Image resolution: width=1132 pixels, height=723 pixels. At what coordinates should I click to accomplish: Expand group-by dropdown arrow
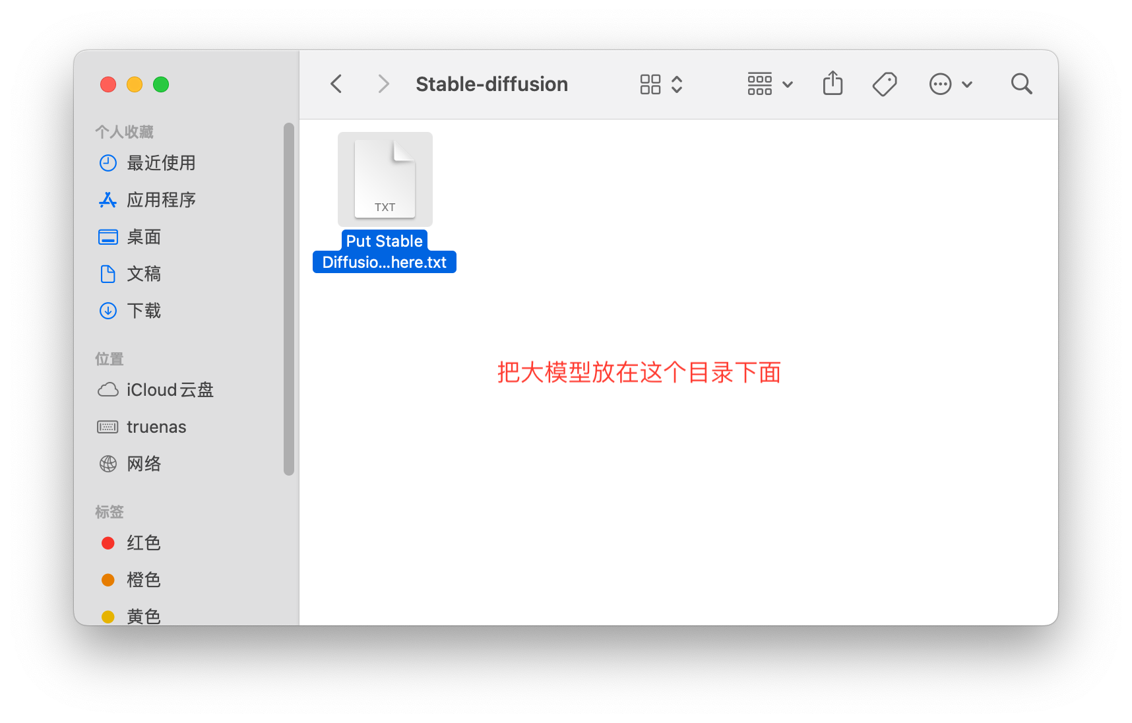pos(787,84)
